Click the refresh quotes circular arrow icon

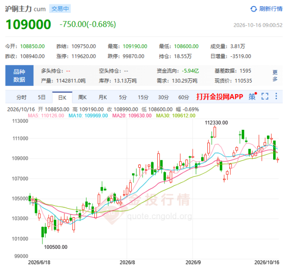pyautogui.click(x=254, y=9)
